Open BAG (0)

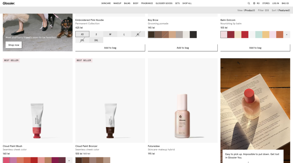tap(285, 3)
